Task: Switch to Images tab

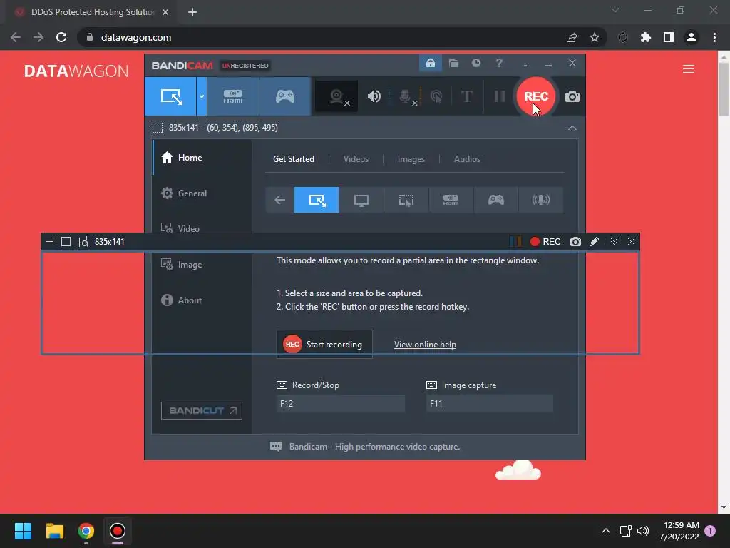Action: pos(411,159)
